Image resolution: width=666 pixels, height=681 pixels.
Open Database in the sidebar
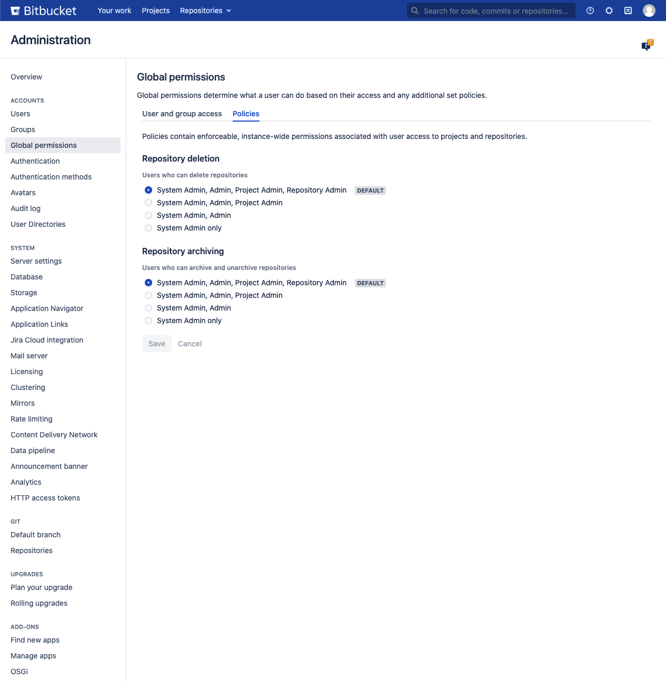(x=27, y=277)
